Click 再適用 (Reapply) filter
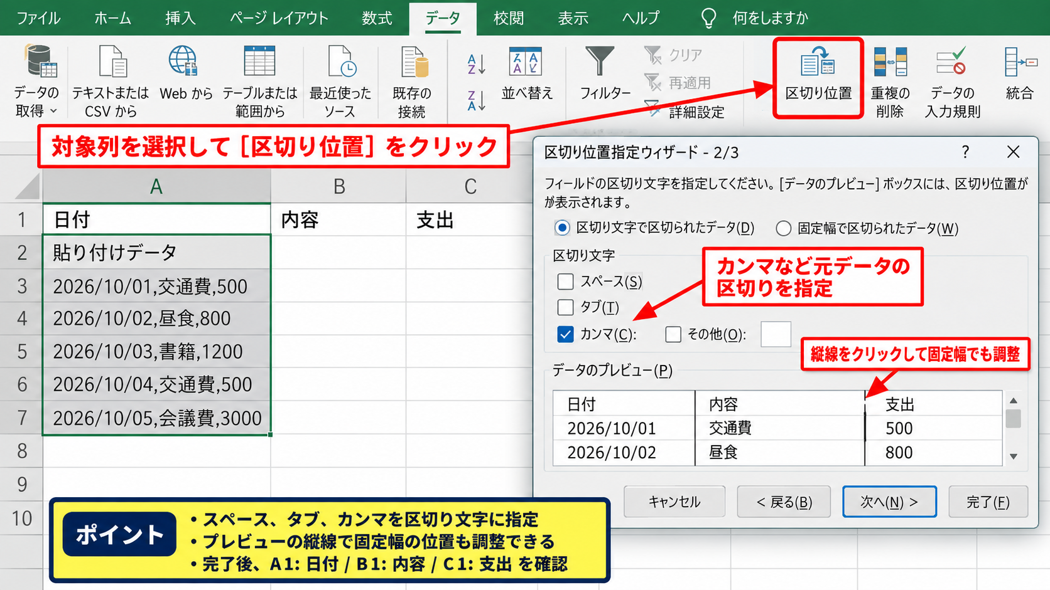Image resolution: width=1050 pixels, height=590 pixels. [678, 83]
